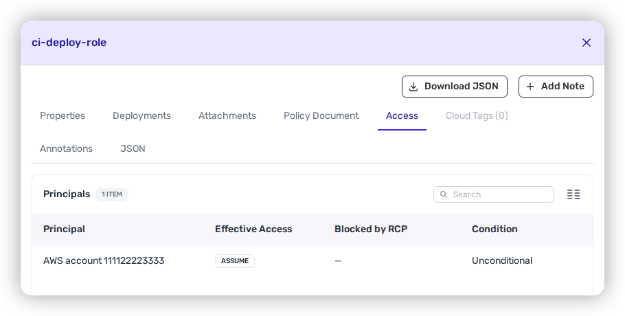View the Policy Document tab
Screen dimensions: 625x316
click(x=321, y=115)
